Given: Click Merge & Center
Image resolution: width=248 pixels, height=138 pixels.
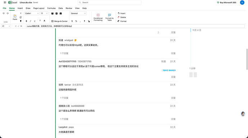Looking at the screenshot, I should (x=59, y=21).
